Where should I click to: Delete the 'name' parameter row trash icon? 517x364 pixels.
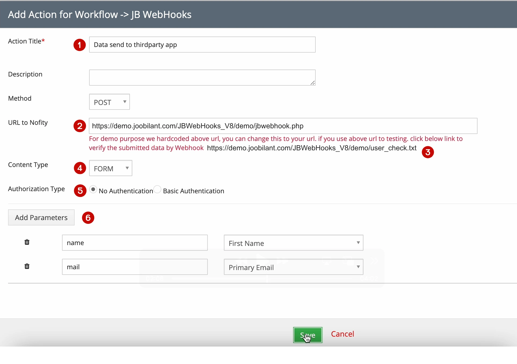click(27, 242)
